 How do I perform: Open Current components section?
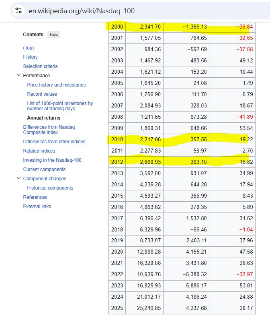pyautogui.click(x=44, y=169)
